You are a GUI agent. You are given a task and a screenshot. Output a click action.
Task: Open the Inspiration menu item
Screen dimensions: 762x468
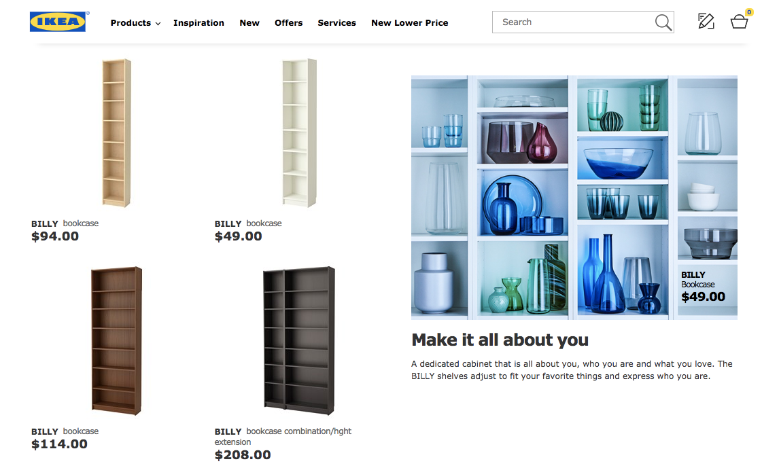[x=198, y=23]
